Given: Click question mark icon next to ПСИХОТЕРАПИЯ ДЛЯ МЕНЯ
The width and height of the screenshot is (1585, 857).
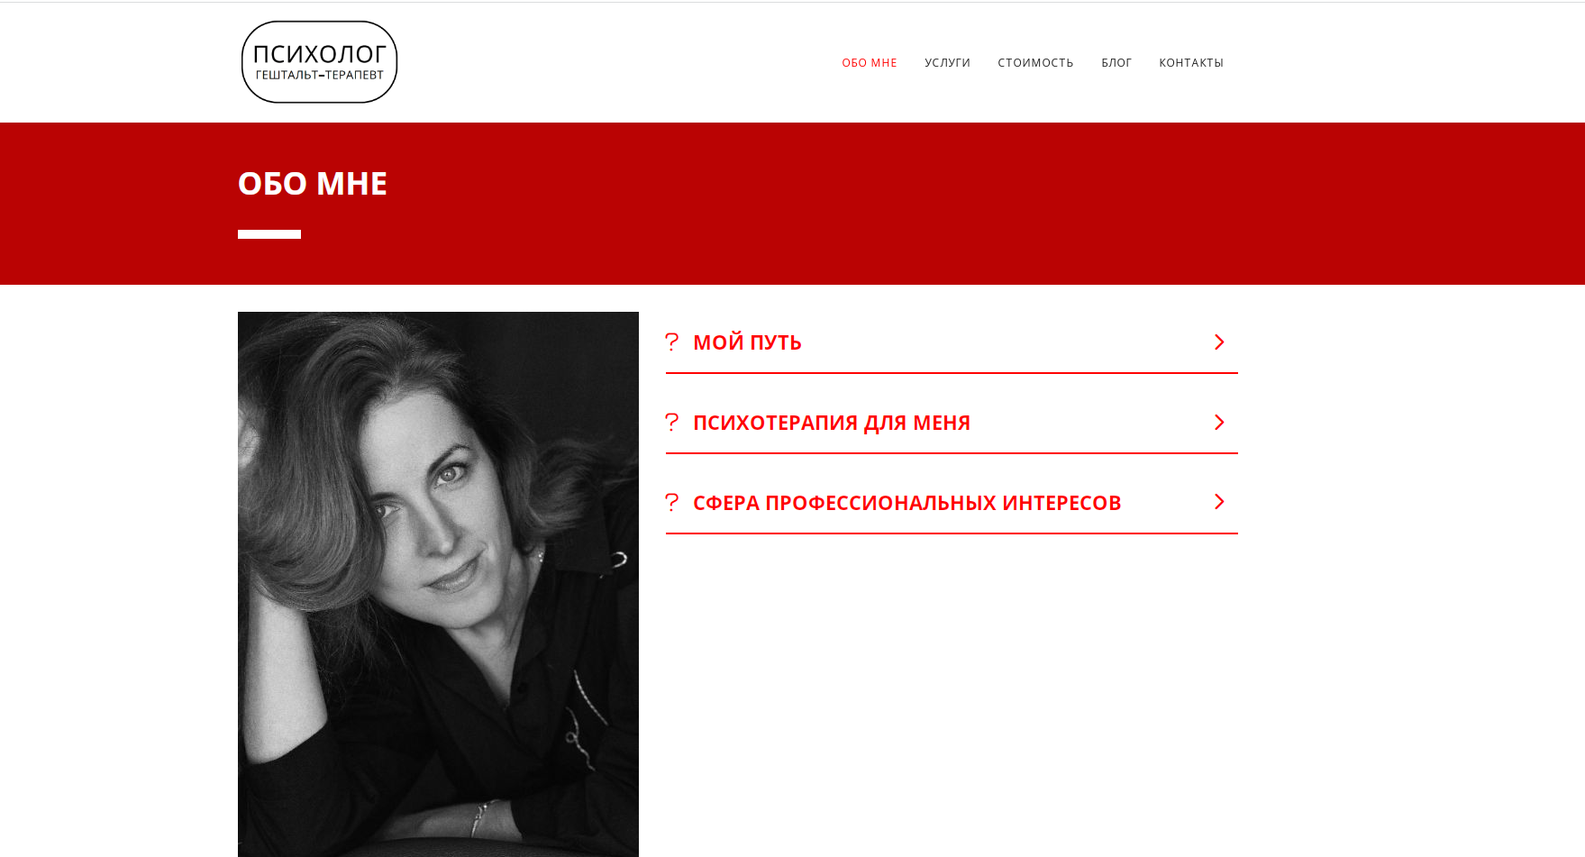Looking at the screenshot, I should (671, 422).
